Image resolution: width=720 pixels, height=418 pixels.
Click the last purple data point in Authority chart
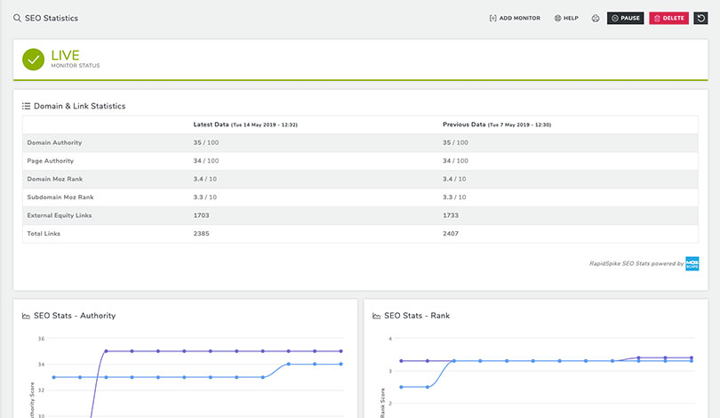(x=340, y=351)
